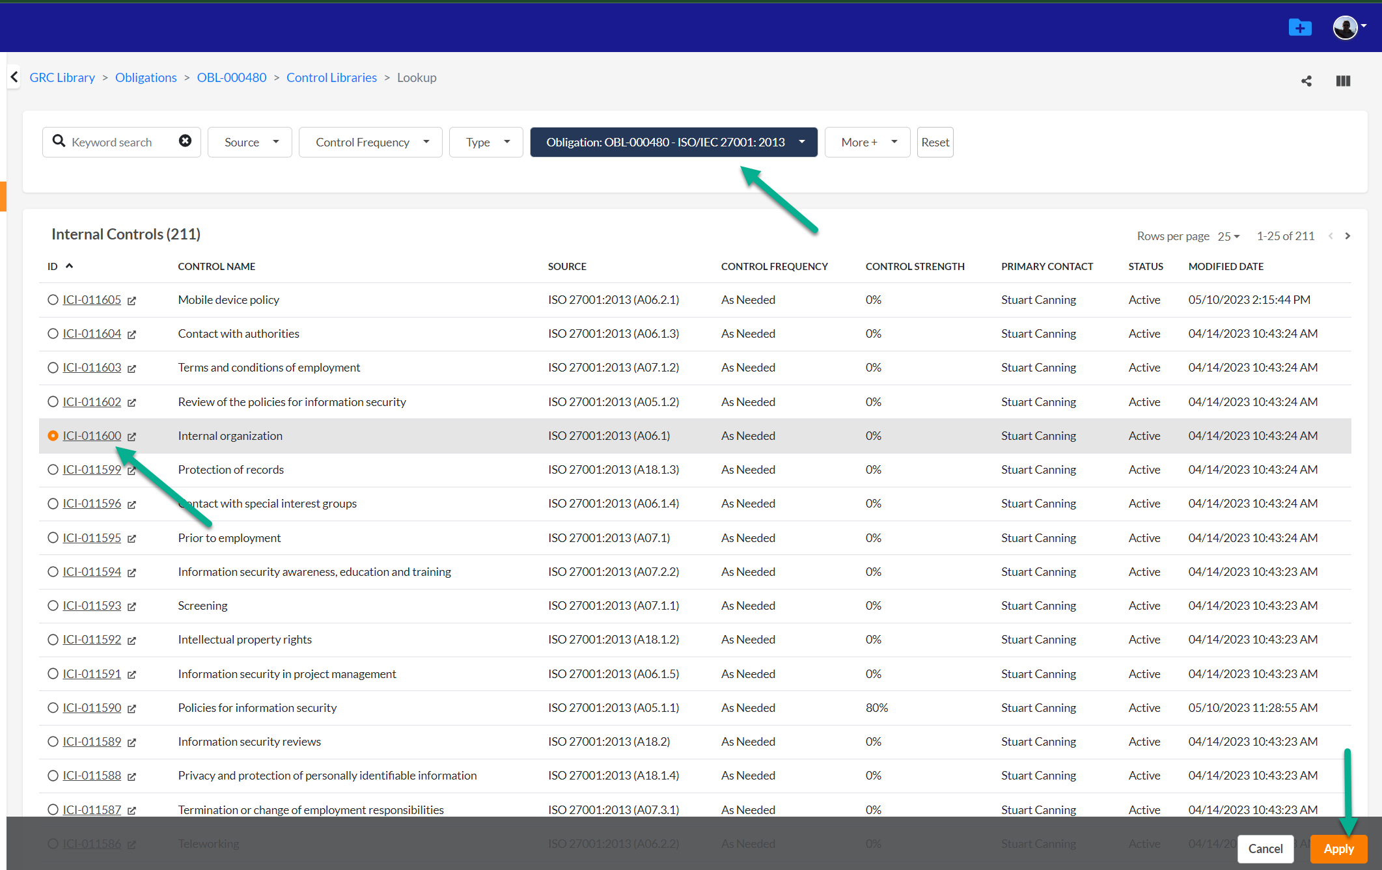Viewport: 1382px width, 870px height.
Task: Click the orange Apply button
Action: coord(1338,849)
